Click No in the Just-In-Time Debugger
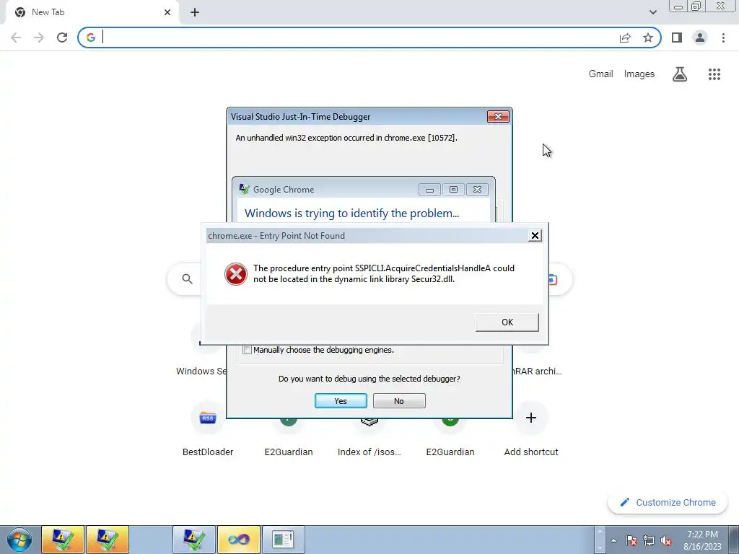This screenshot has width=739, height=554. pyautogui.click(x=399, y=401)
